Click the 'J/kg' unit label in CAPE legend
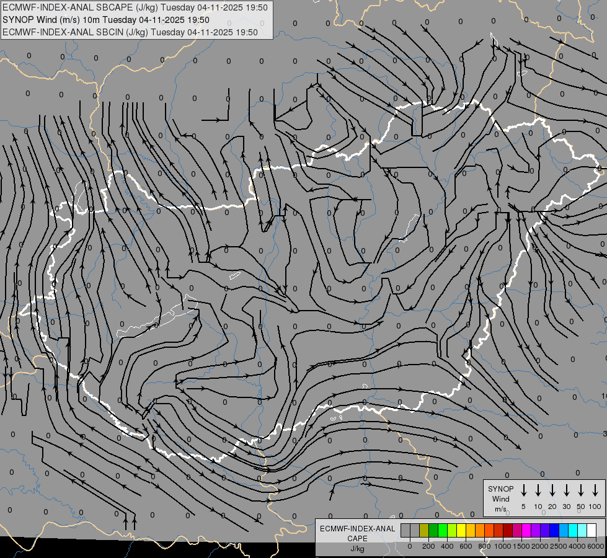 357,548
